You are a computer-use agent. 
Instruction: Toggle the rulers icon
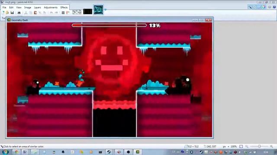(x=68, y=12)
